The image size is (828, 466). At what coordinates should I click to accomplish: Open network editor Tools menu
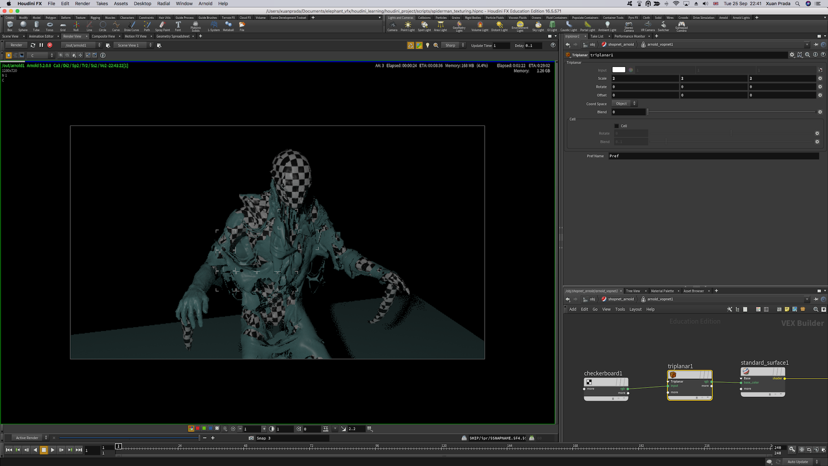[620, 309]
